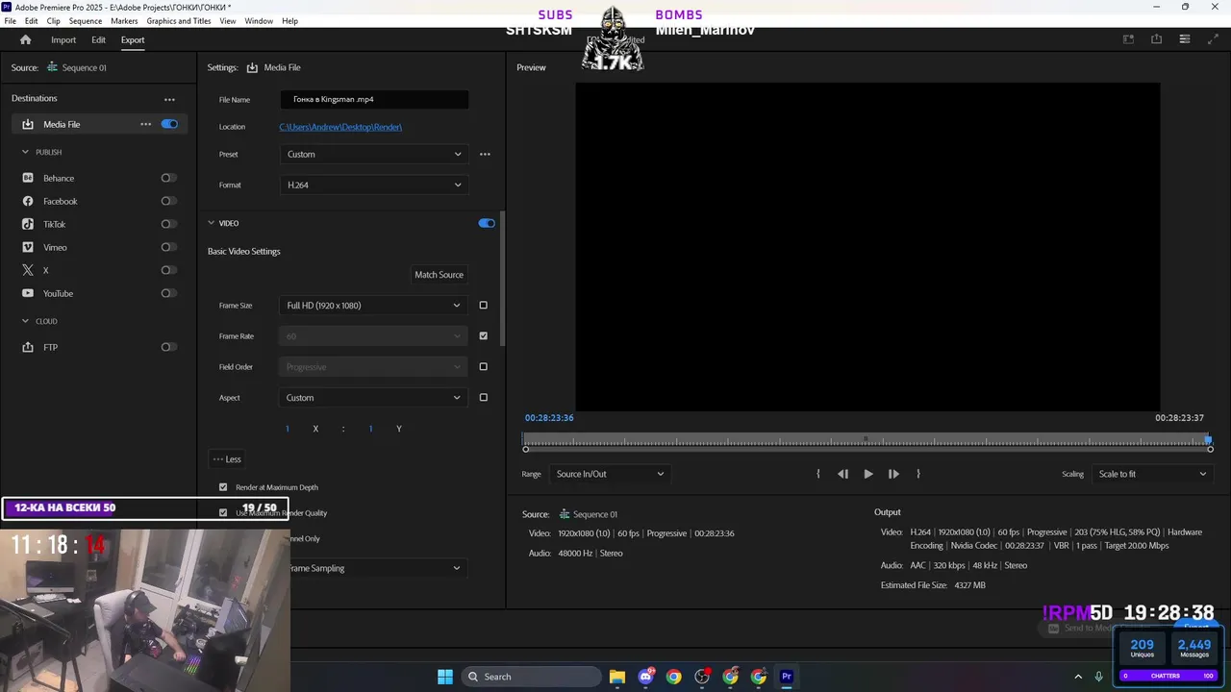Open the Aspect dropdown showing Custom

(374, 398)
